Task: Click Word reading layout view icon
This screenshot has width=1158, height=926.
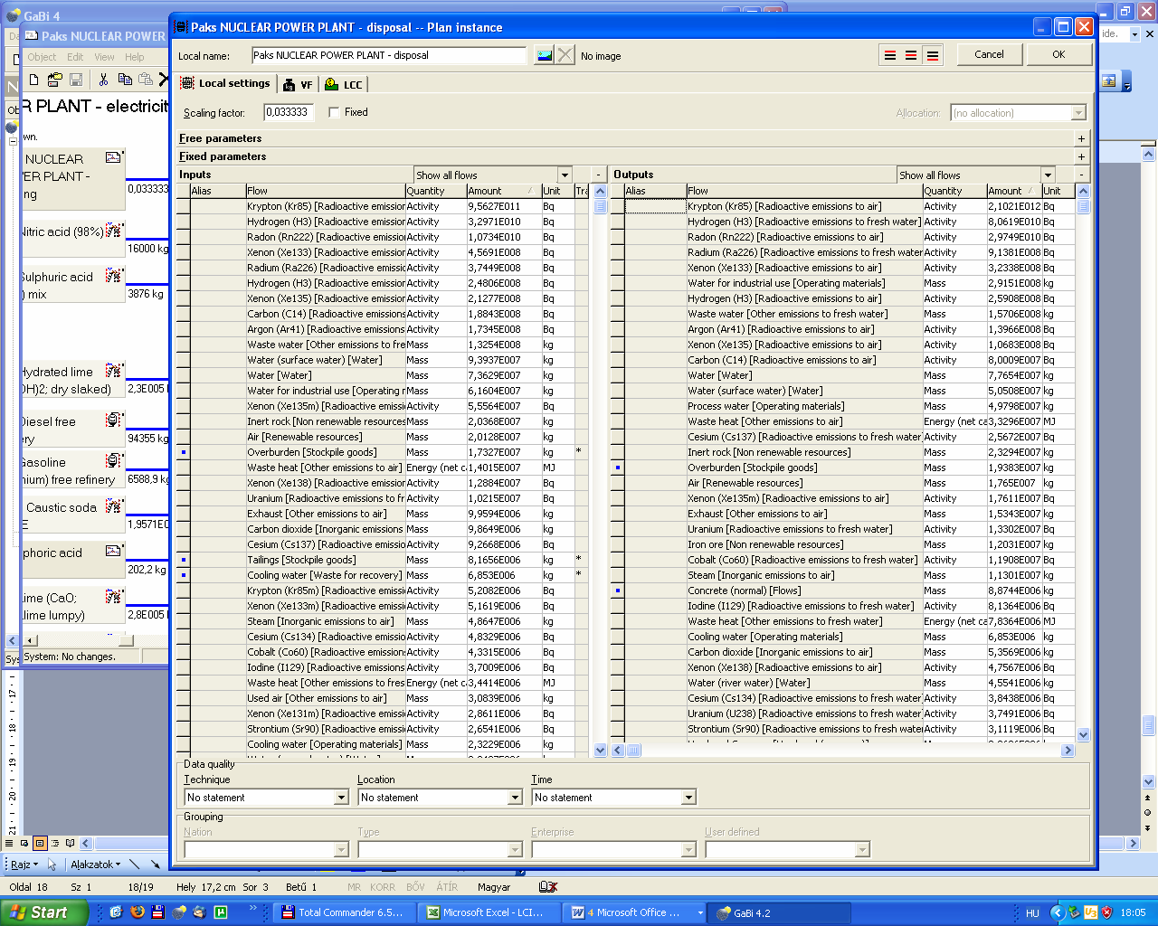Action: click(70, 844)
